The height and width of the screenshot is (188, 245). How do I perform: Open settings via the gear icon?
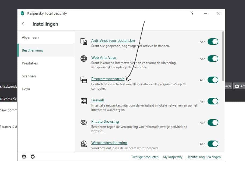(x=24, y=157)
